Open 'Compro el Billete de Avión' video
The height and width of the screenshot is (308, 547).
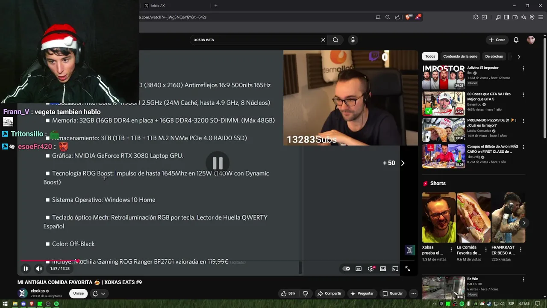(x=444, y=156)
